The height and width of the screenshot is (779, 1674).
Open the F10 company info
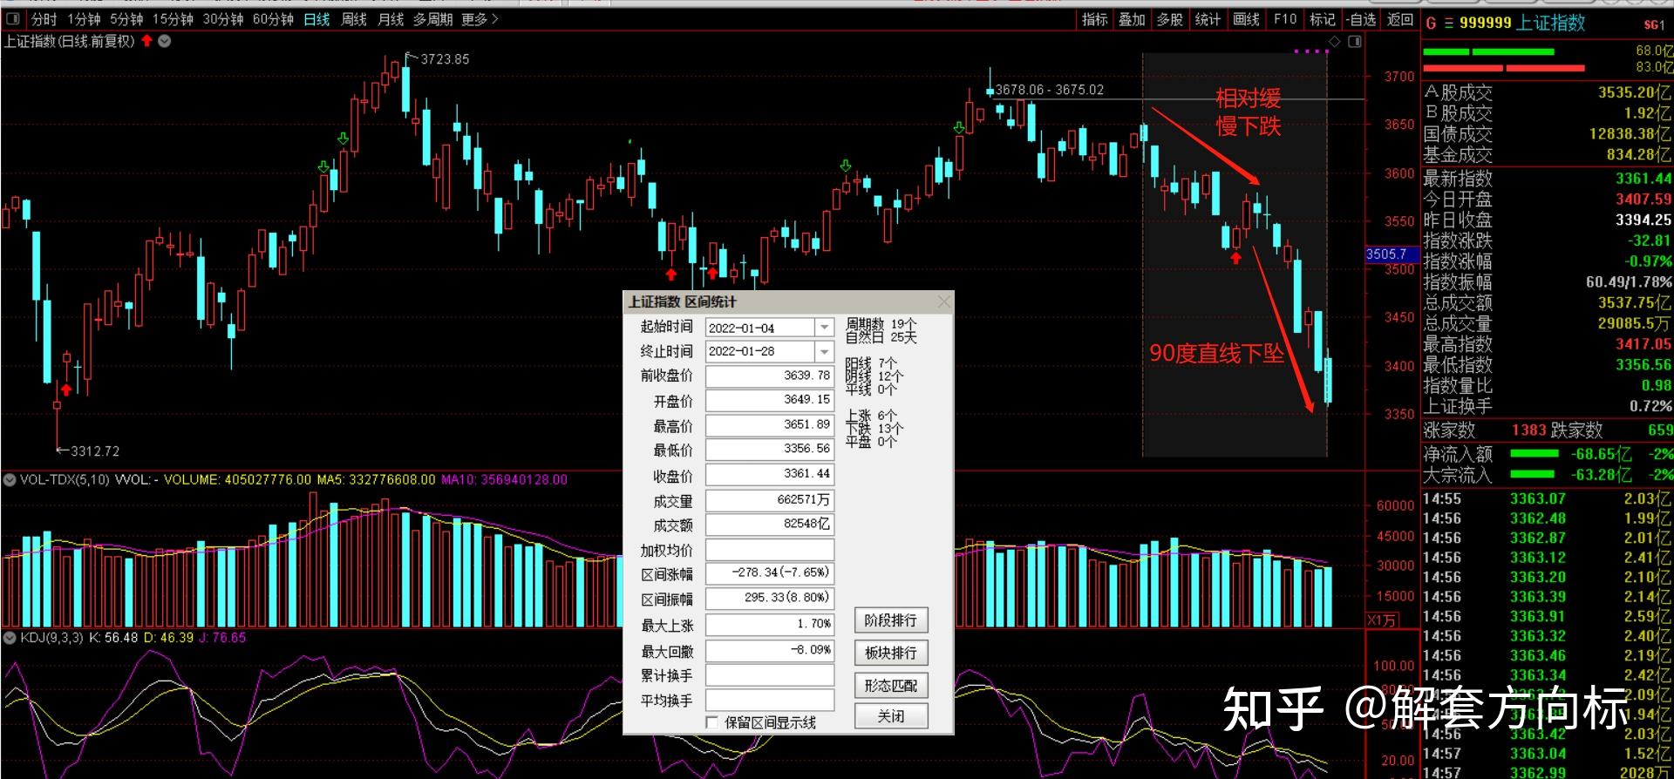1285,19
